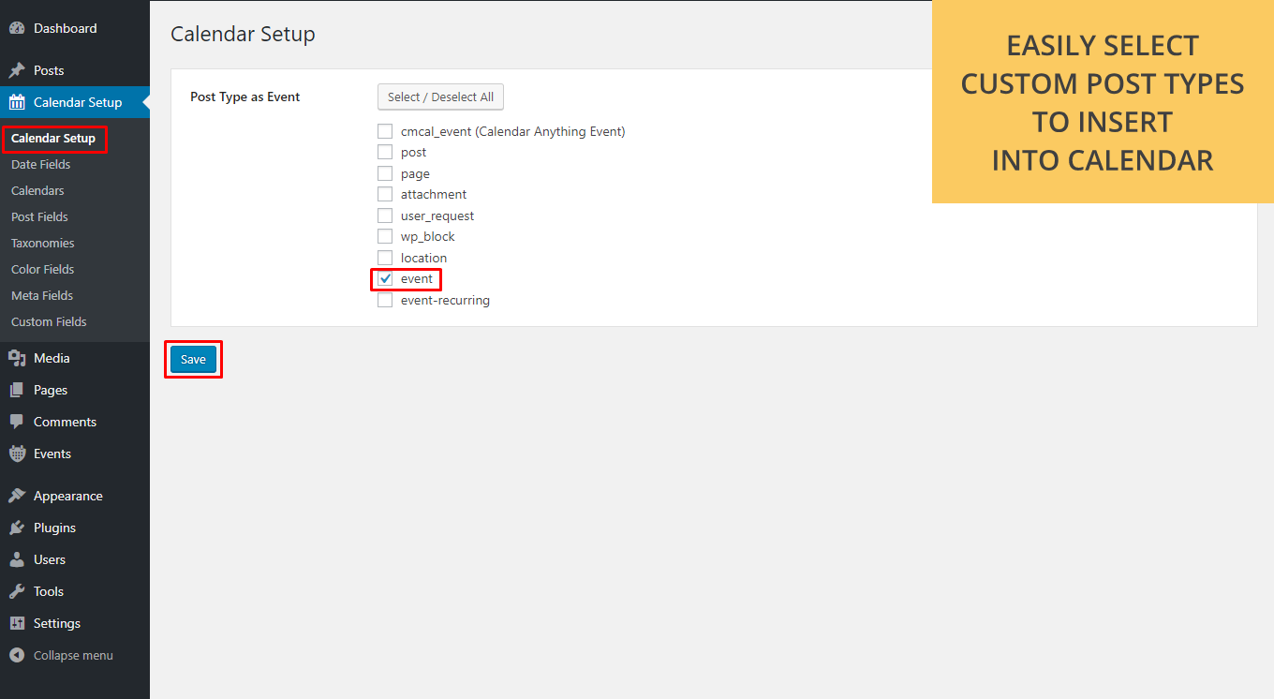The width and height of the screenshot is (1274, 699).
Task: Open the Color Fields submenu item
Action: [42, 269]
